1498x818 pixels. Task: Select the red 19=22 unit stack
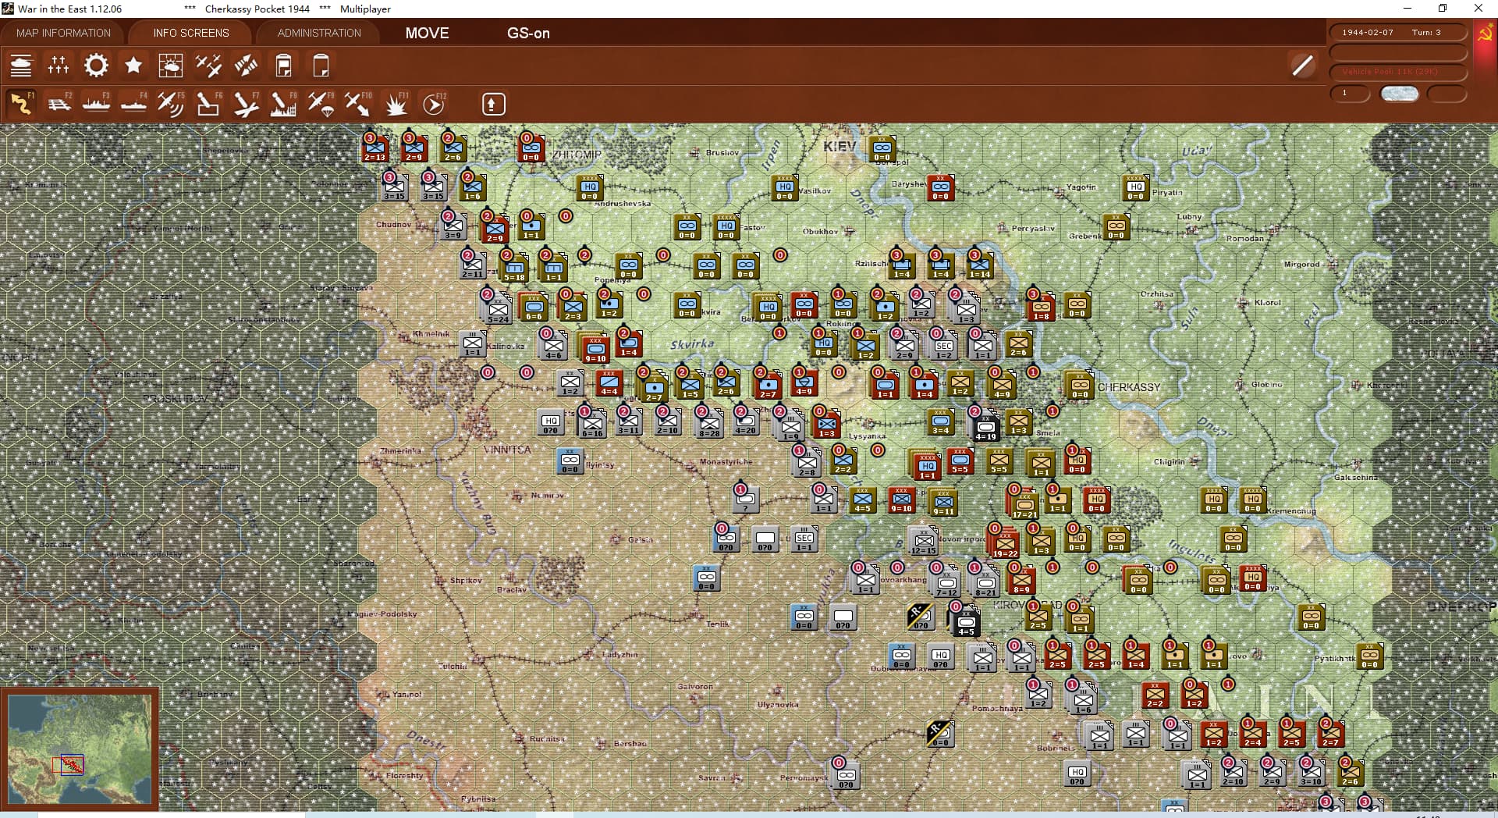(1005, 544)
